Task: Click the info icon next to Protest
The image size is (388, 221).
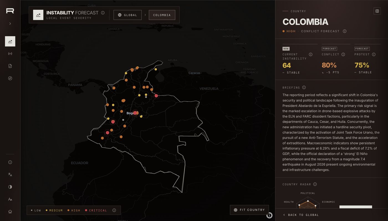Action: coord(374,55)
